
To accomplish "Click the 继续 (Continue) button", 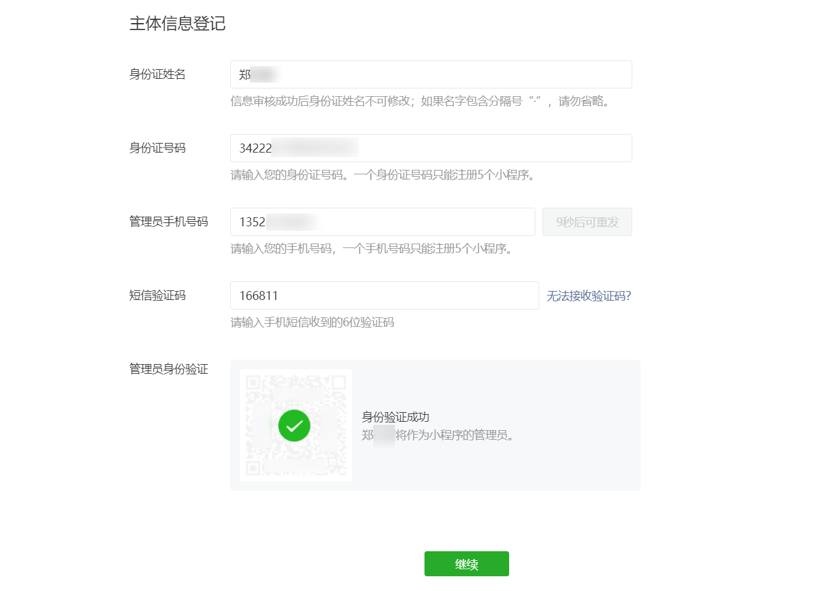I will [466, 563].
